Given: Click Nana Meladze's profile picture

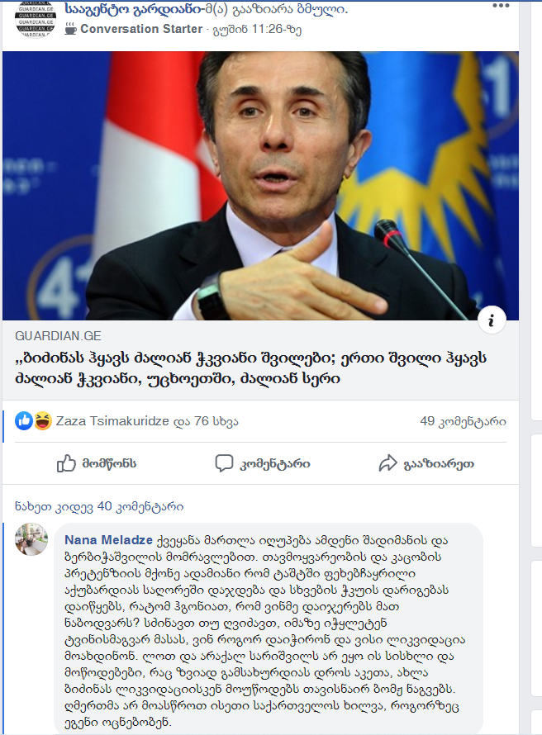Looking at the screenshot, I should coord(31,539).
